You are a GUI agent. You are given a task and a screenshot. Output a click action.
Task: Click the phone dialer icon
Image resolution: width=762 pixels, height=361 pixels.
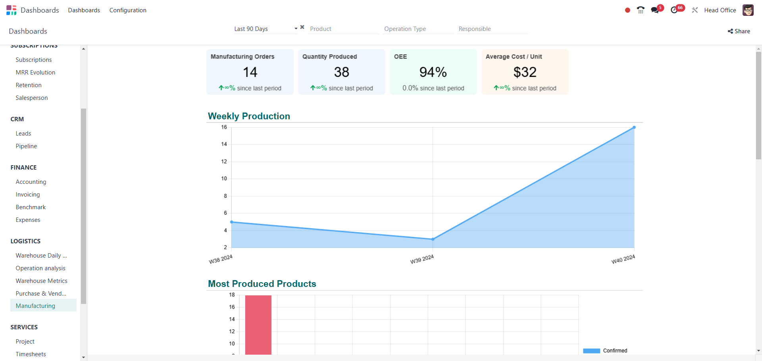pos(640,10)
